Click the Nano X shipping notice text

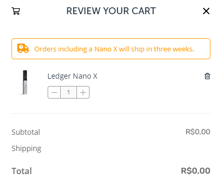point(114,49)
